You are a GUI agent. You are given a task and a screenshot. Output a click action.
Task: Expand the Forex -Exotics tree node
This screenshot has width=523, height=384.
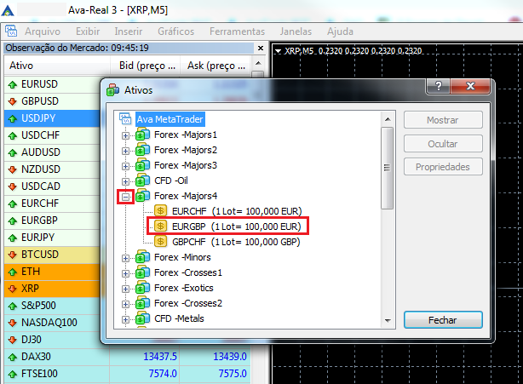pyautogui.click(x=125, y=289)
